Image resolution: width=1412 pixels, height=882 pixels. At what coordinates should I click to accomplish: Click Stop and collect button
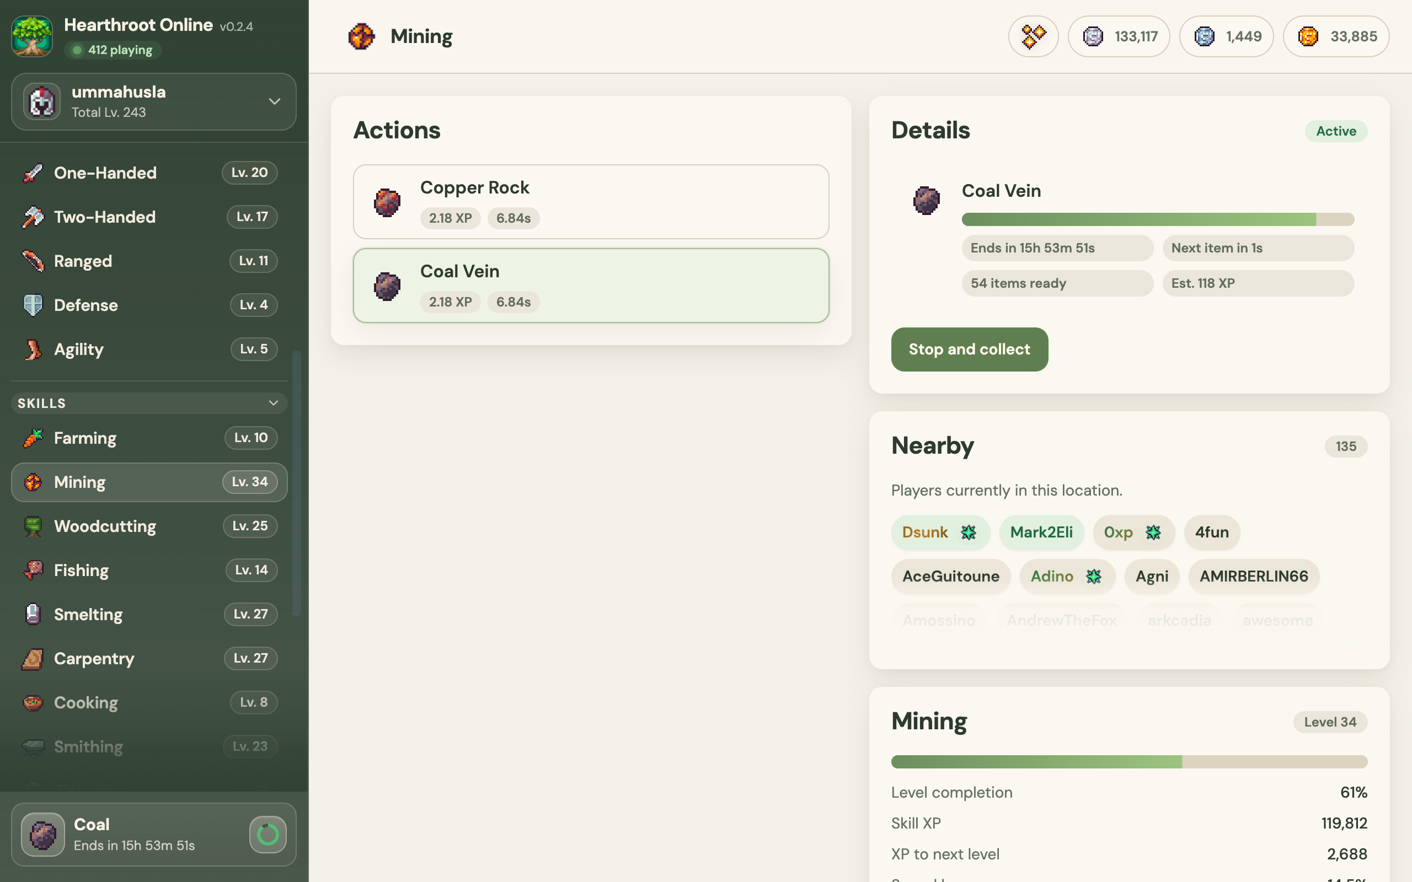coord(969,349)
